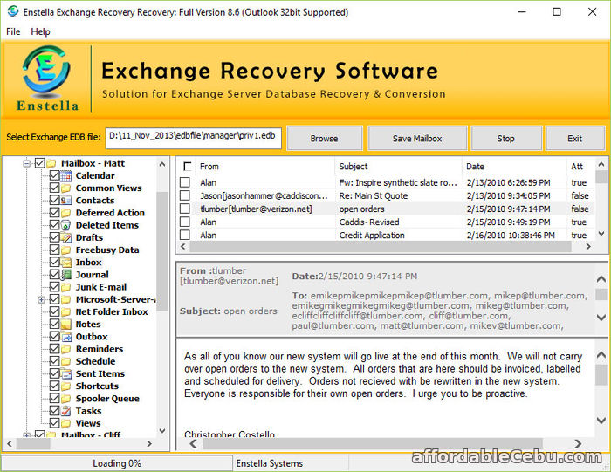Screen dimensions: 611x472
Task: Click the Reminders folder icon
Action: click(x=66, y=349)
